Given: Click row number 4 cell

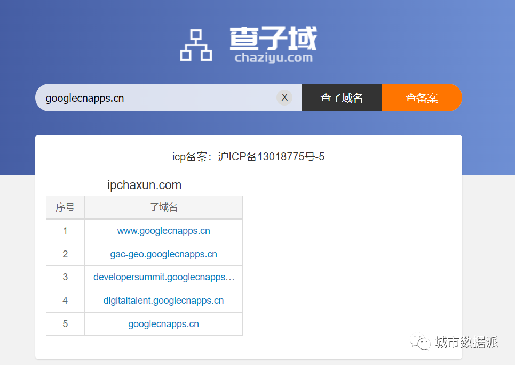Looking at the screenshot, I should 65,301.
